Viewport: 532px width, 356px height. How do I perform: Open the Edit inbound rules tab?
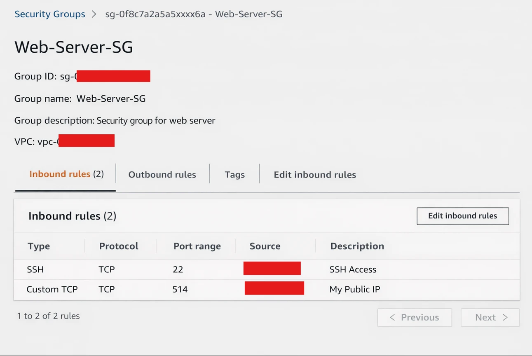click(314, 175)
